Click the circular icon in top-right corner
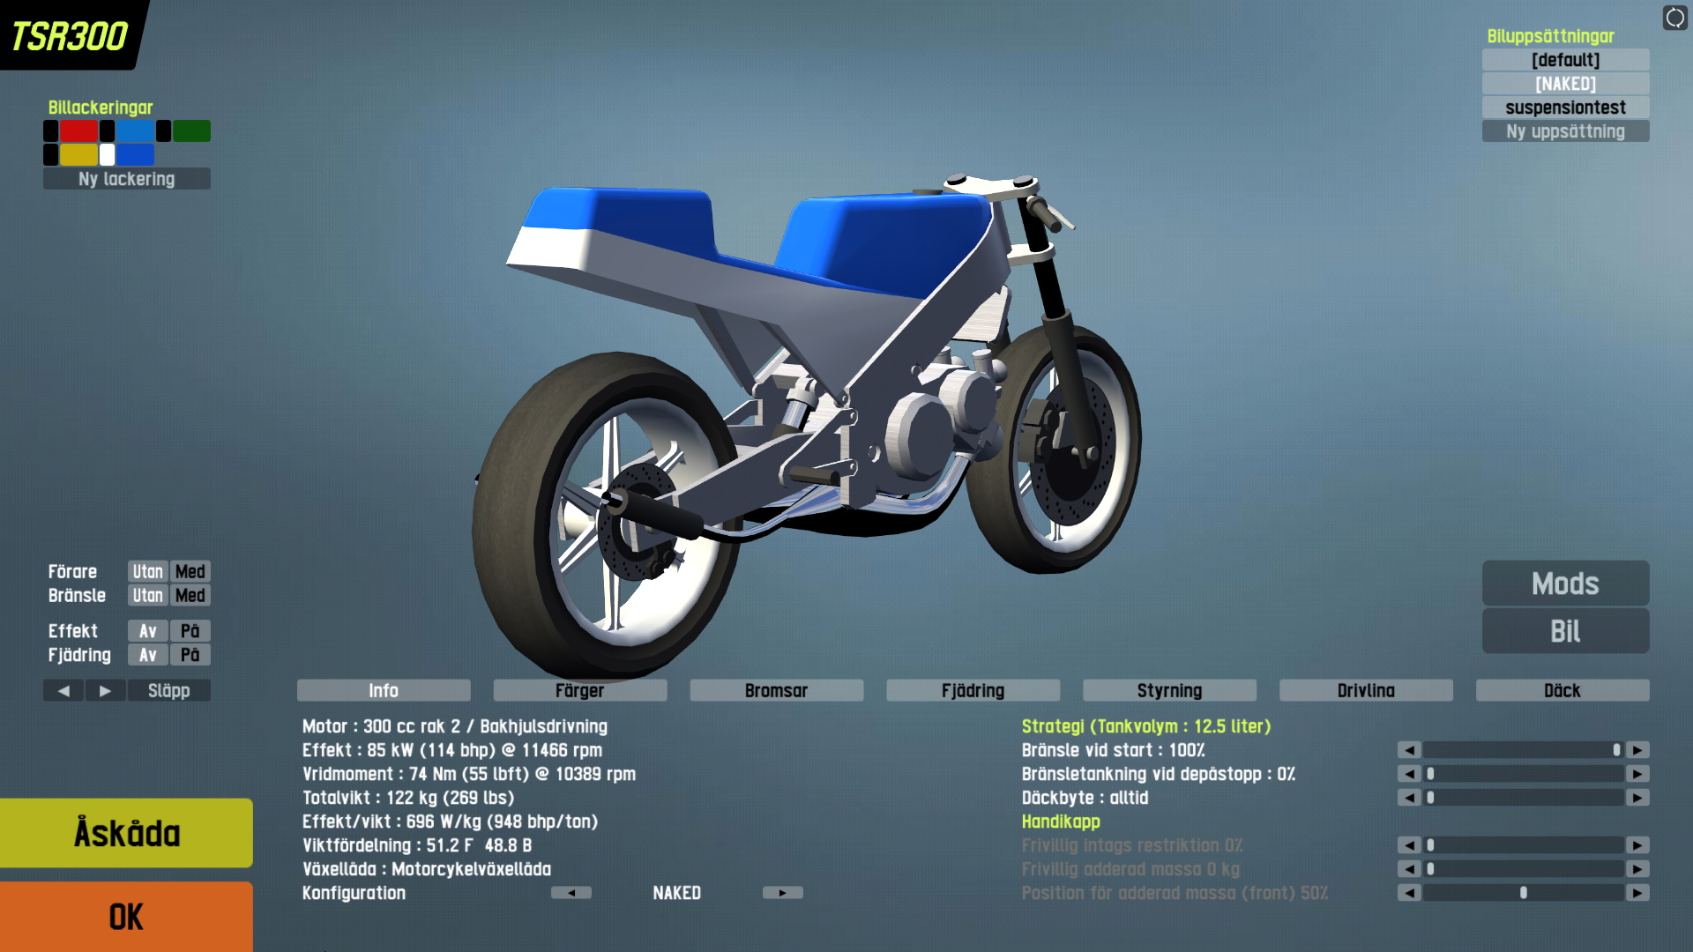The image size is (1693, 952). click(1674, 18)
